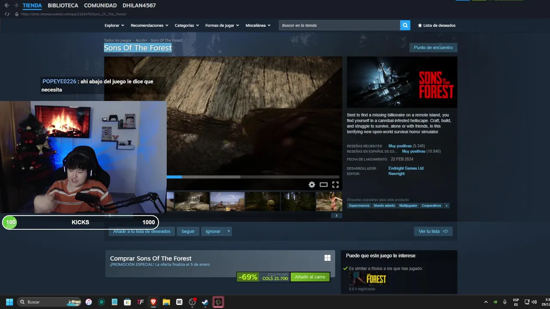Open volume control in tray
Image resolution: width=550 pixels, height=309 pixels.
click(x=535, y=302)
